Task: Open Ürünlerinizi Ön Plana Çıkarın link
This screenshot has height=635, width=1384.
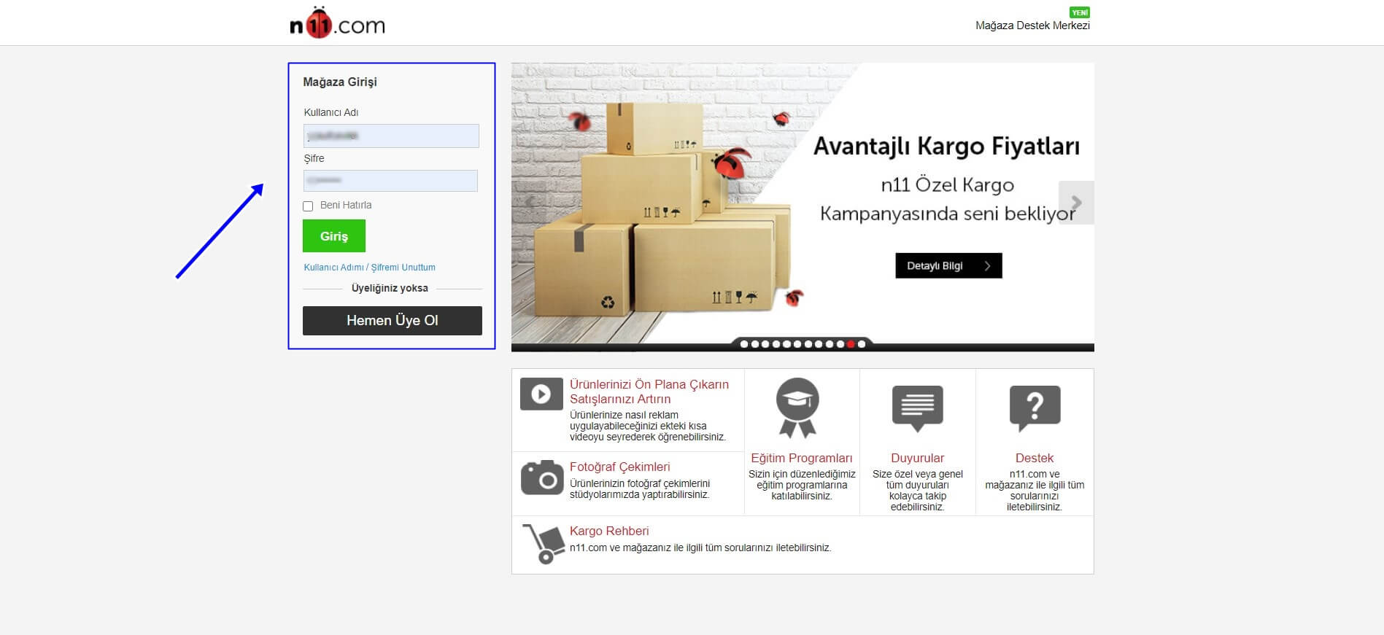Action: coord(649,391)
